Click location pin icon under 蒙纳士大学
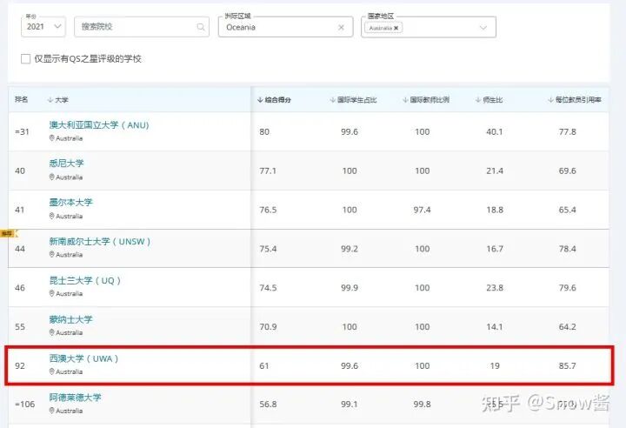This screenshot has width=626, height=428. (51, 332)
